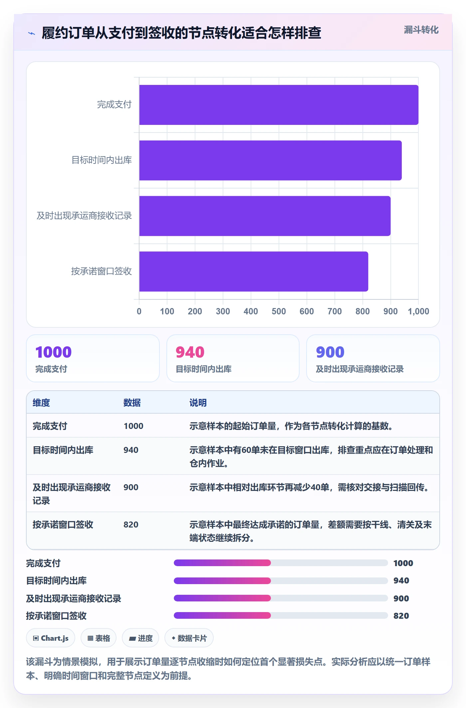Click the description mentioning 再减少40单
This screenshot has width=466, height=708.
pyautogui.click(x=310, y=487)
